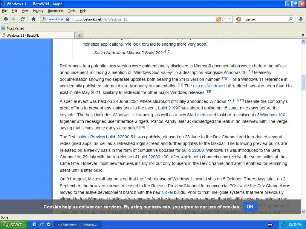
Task: Subscribe using the RSS feed icon
Action: coord(218,19)
